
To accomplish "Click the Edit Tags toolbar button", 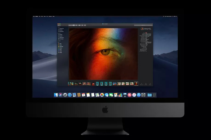I will coord(85,25).
